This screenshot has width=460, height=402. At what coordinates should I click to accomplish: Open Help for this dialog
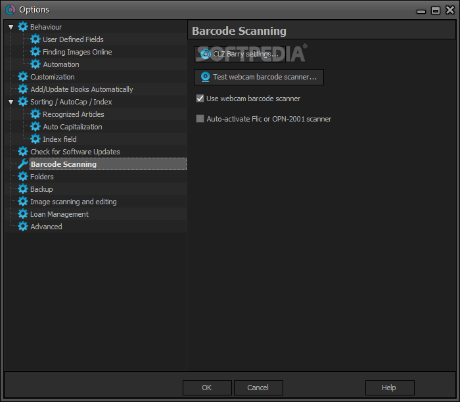click(390, 388)
